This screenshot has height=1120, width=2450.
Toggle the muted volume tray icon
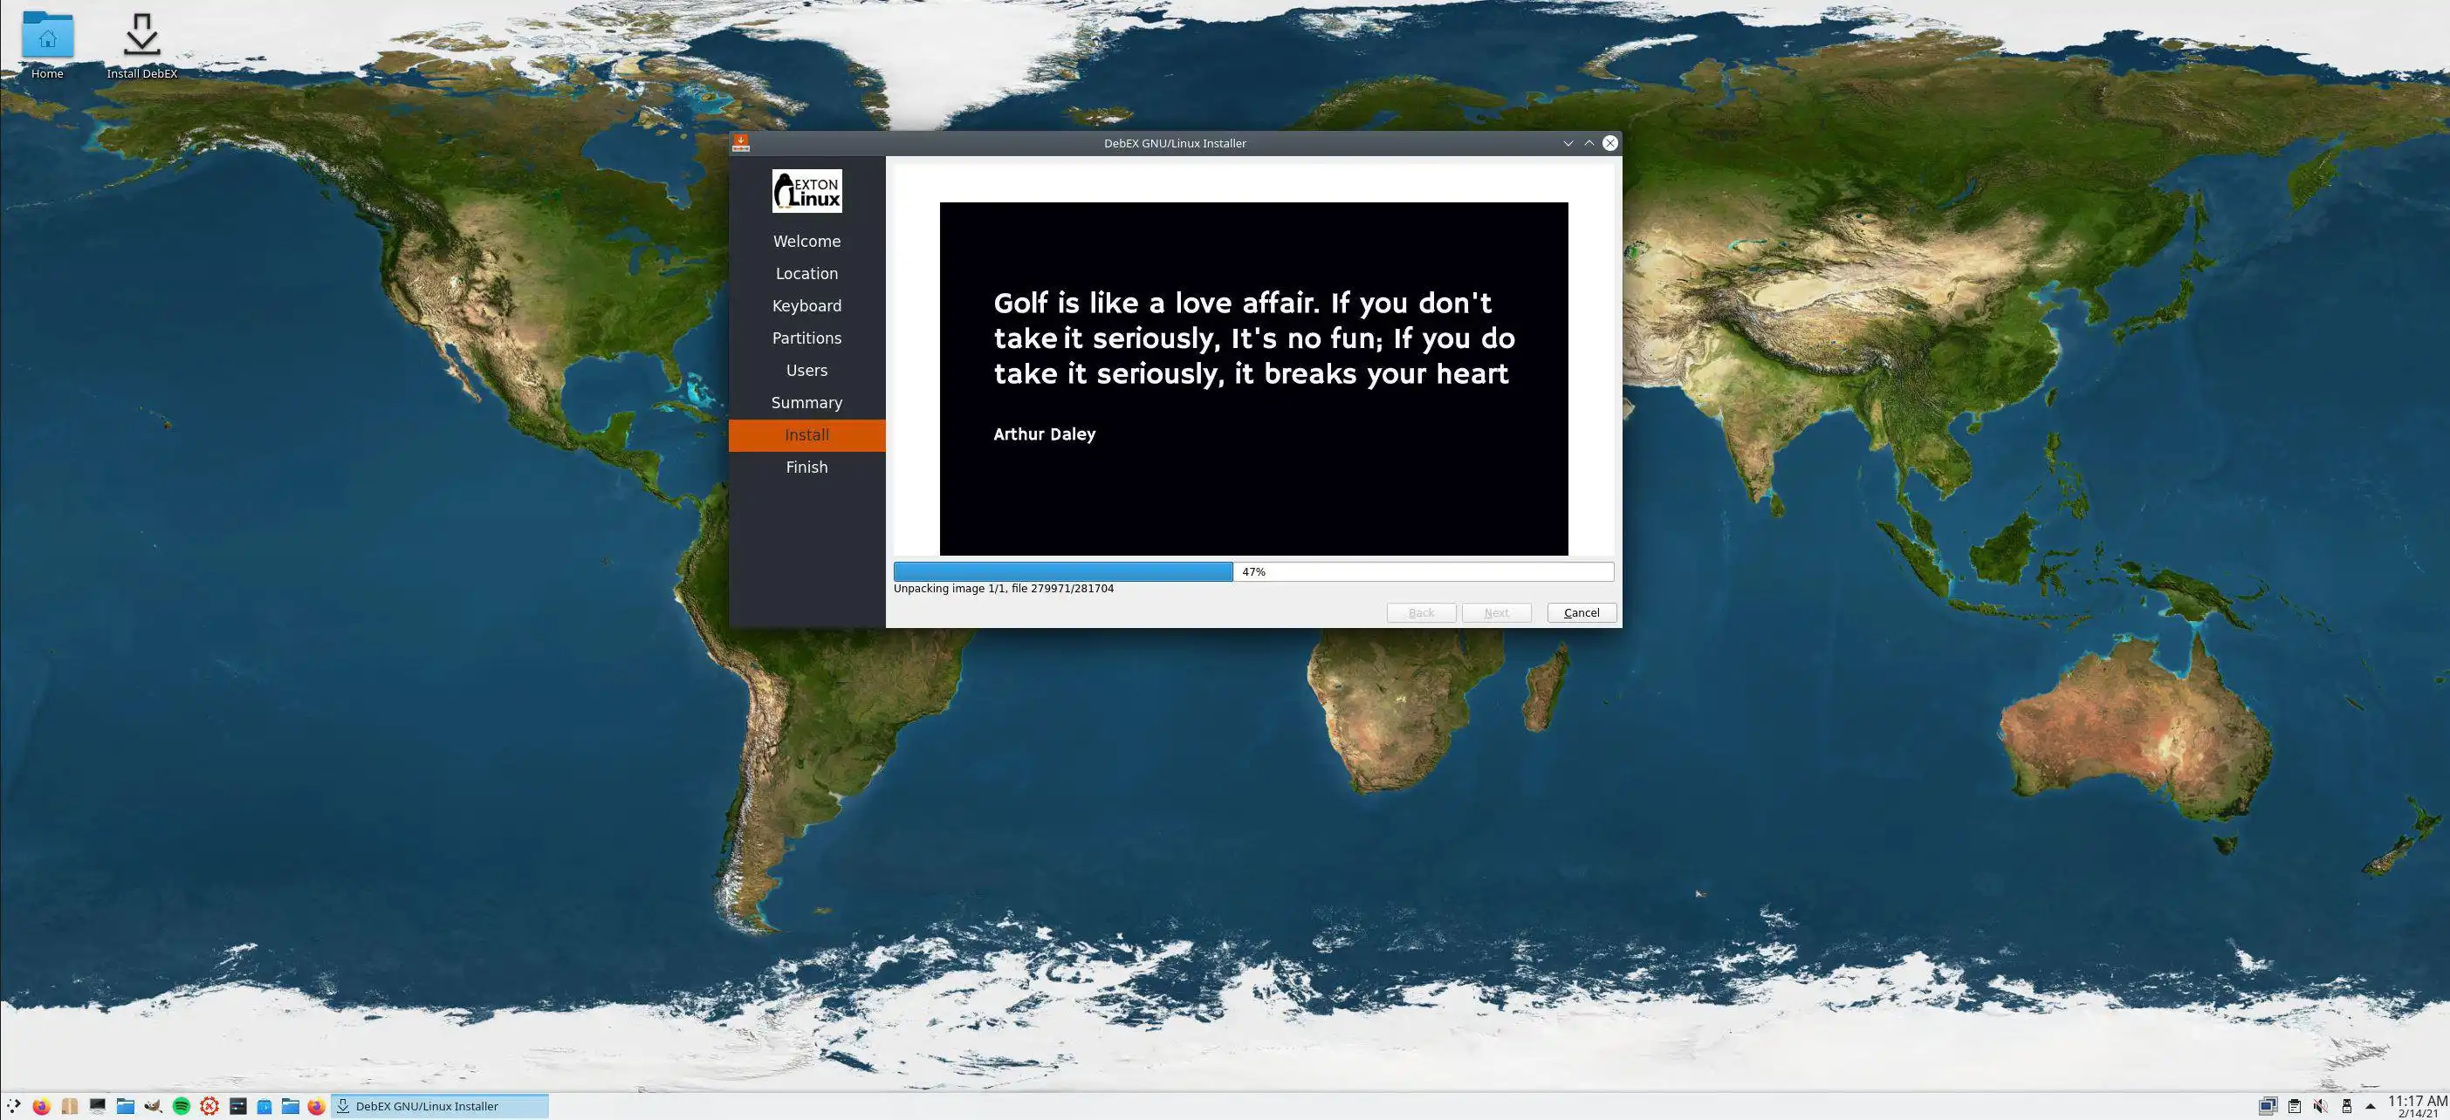tap(2321, 1106)
